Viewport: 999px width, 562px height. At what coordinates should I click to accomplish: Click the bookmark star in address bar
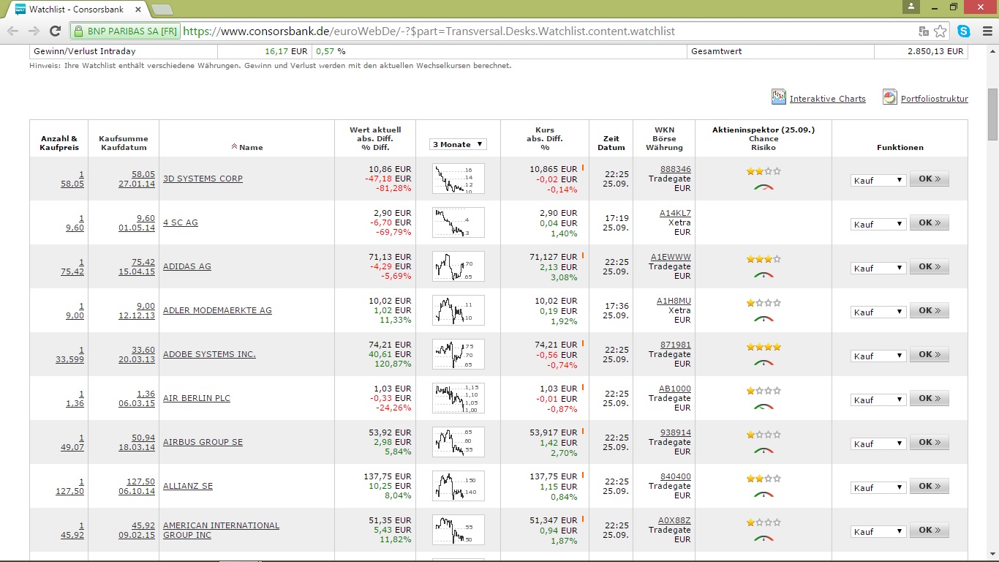pyautogui.click(x=940, y=31)
